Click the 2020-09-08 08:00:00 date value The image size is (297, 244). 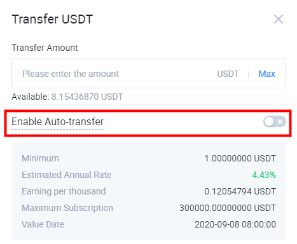[235, 224]
